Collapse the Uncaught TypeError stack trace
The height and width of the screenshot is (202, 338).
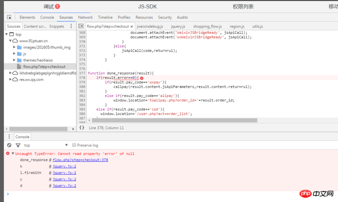coord(13,154)
